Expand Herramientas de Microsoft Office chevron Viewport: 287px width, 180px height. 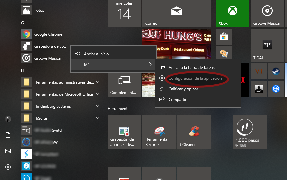pos(98,94)
